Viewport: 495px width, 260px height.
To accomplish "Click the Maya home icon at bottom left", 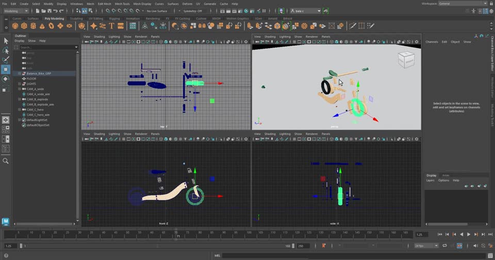I will click(x=6, y=221).
